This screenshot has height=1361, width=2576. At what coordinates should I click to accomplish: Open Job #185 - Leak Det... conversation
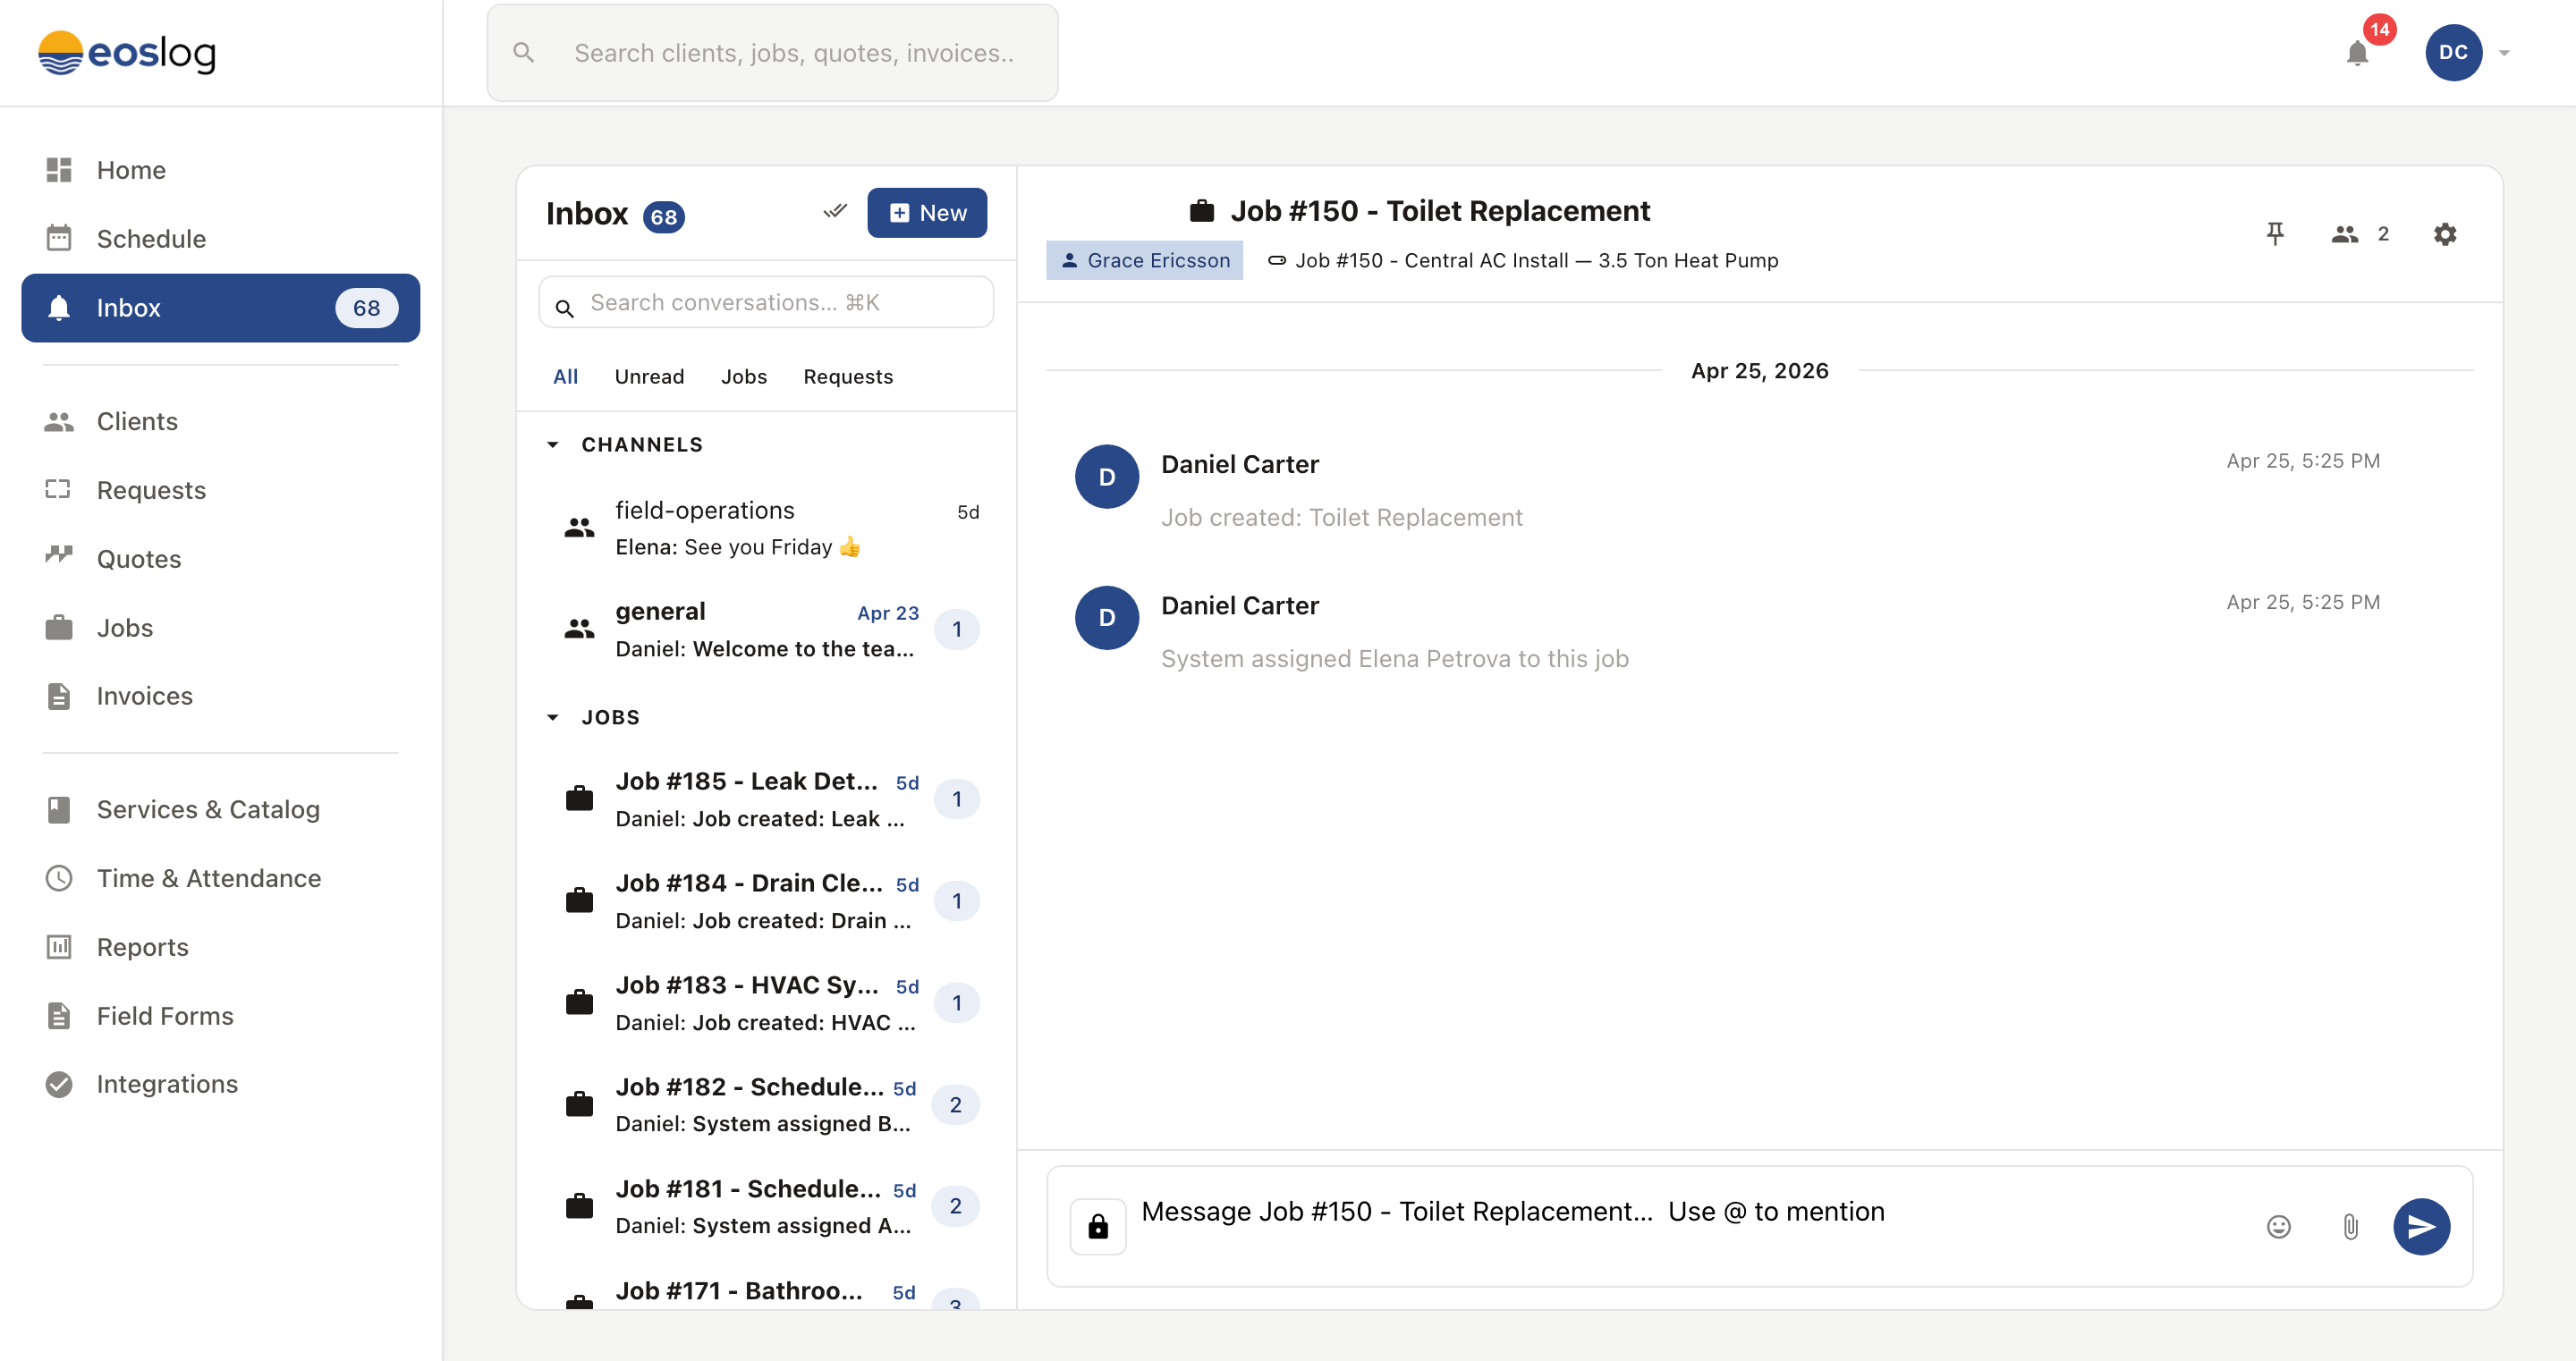[x=766, y=800]
